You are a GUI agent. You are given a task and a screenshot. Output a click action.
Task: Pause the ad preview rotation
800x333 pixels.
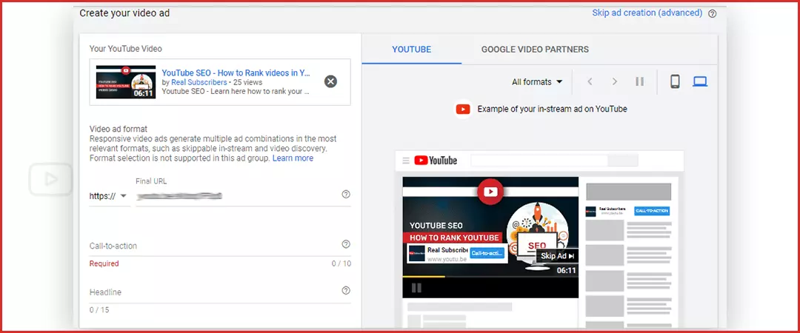(x=640, y=81)
